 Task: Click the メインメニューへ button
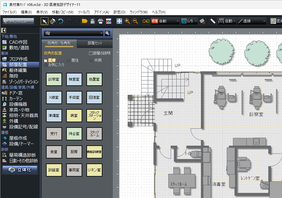click(18, 21)
